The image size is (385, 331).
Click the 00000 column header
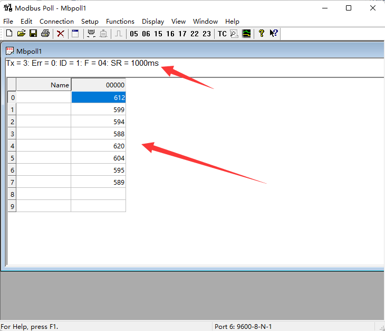click(99, 85)
